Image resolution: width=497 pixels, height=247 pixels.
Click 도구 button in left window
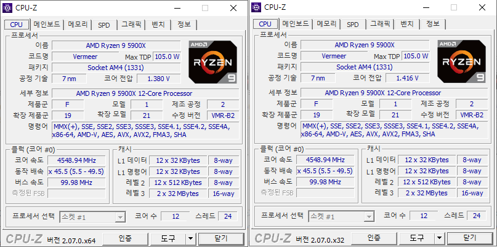168,238
